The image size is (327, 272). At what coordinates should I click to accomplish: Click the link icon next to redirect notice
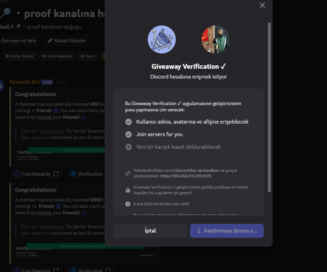(x=128, y=173)
